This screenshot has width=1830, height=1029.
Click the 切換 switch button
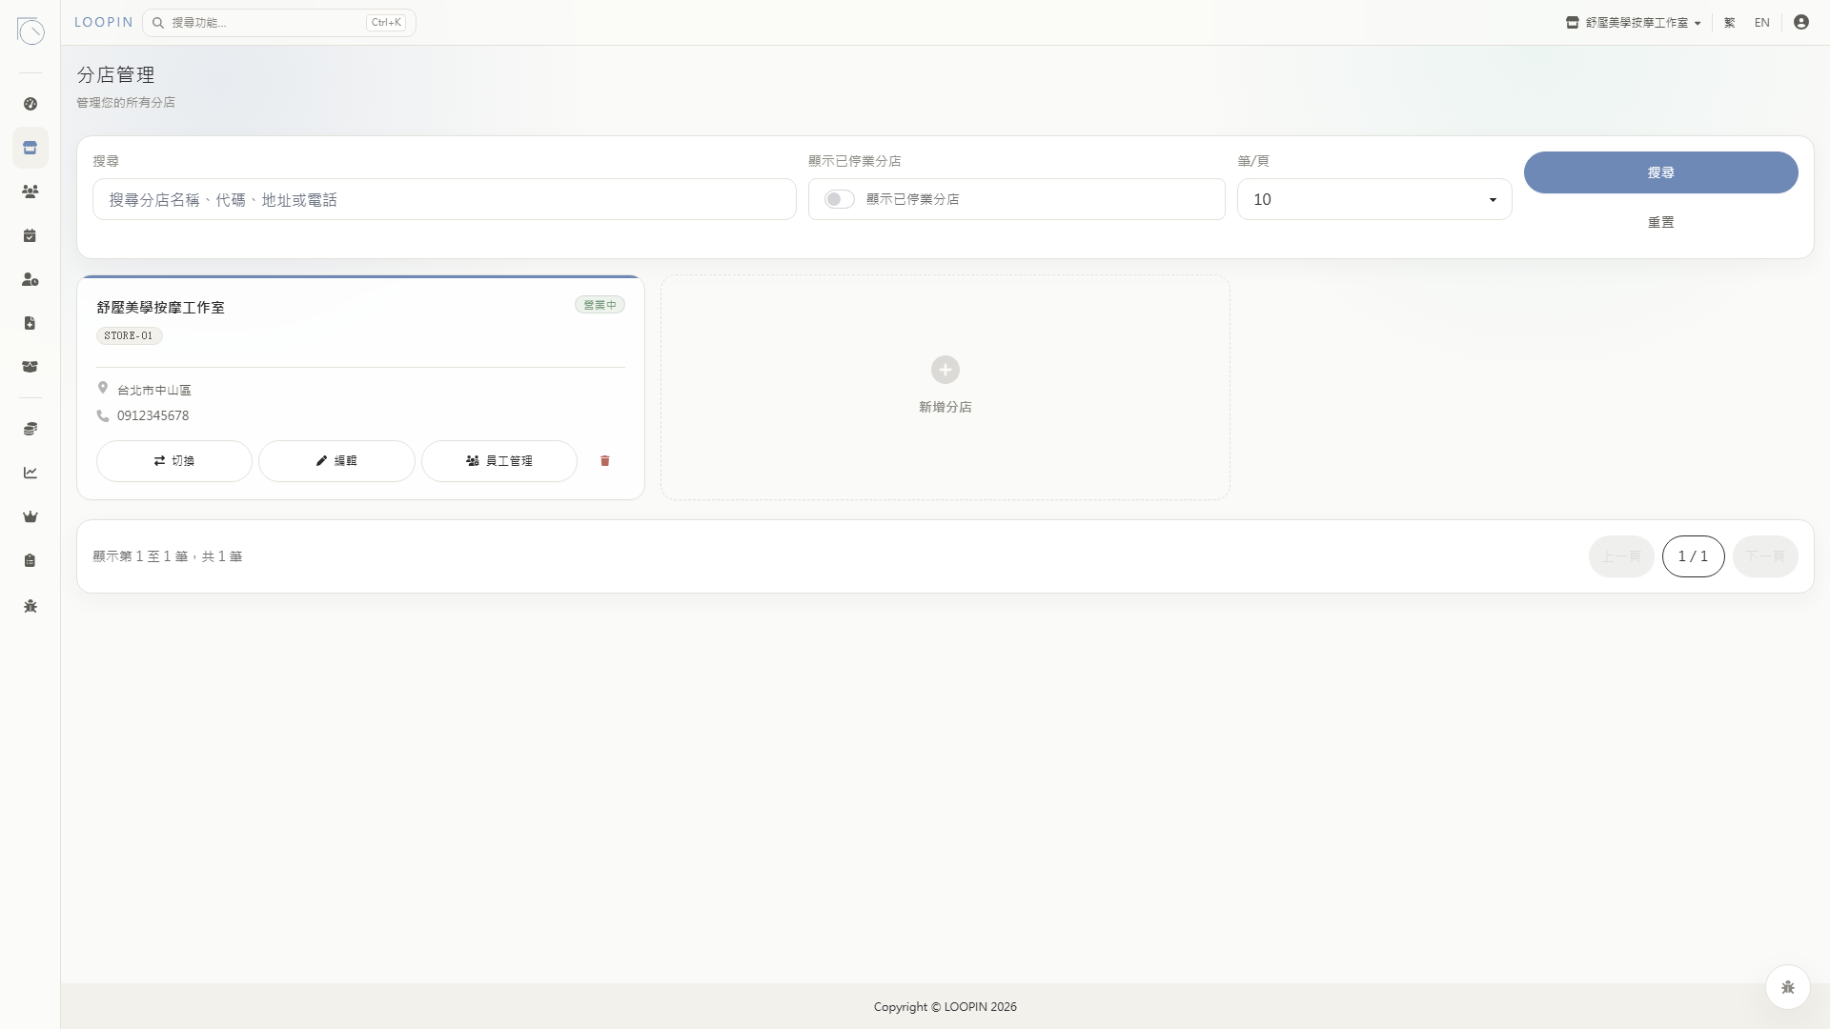click(x=173, y=461)
